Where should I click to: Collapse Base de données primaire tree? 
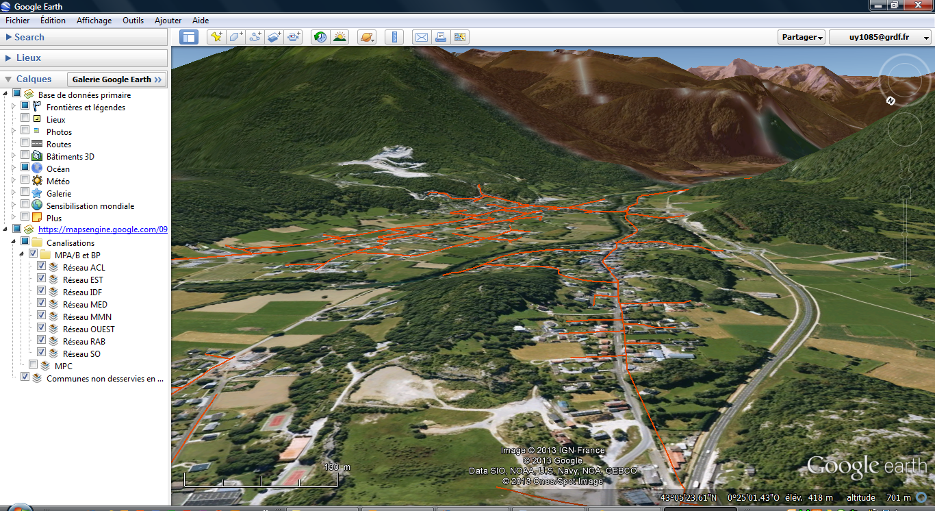click(x=6, y=95)
